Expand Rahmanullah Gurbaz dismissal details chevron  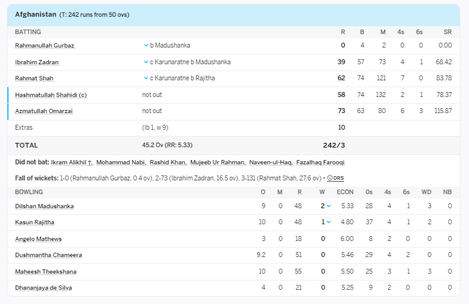point(146,45)
